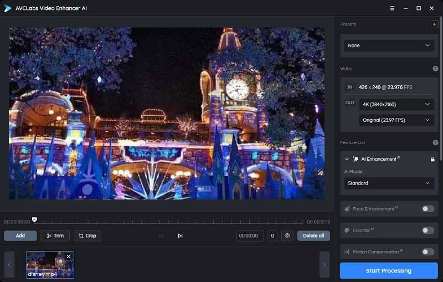Viewport: 443px width, 282px height.
Task: Show previous clips with the left arrow
Action: pyautogui.click(x=9, y=265)
